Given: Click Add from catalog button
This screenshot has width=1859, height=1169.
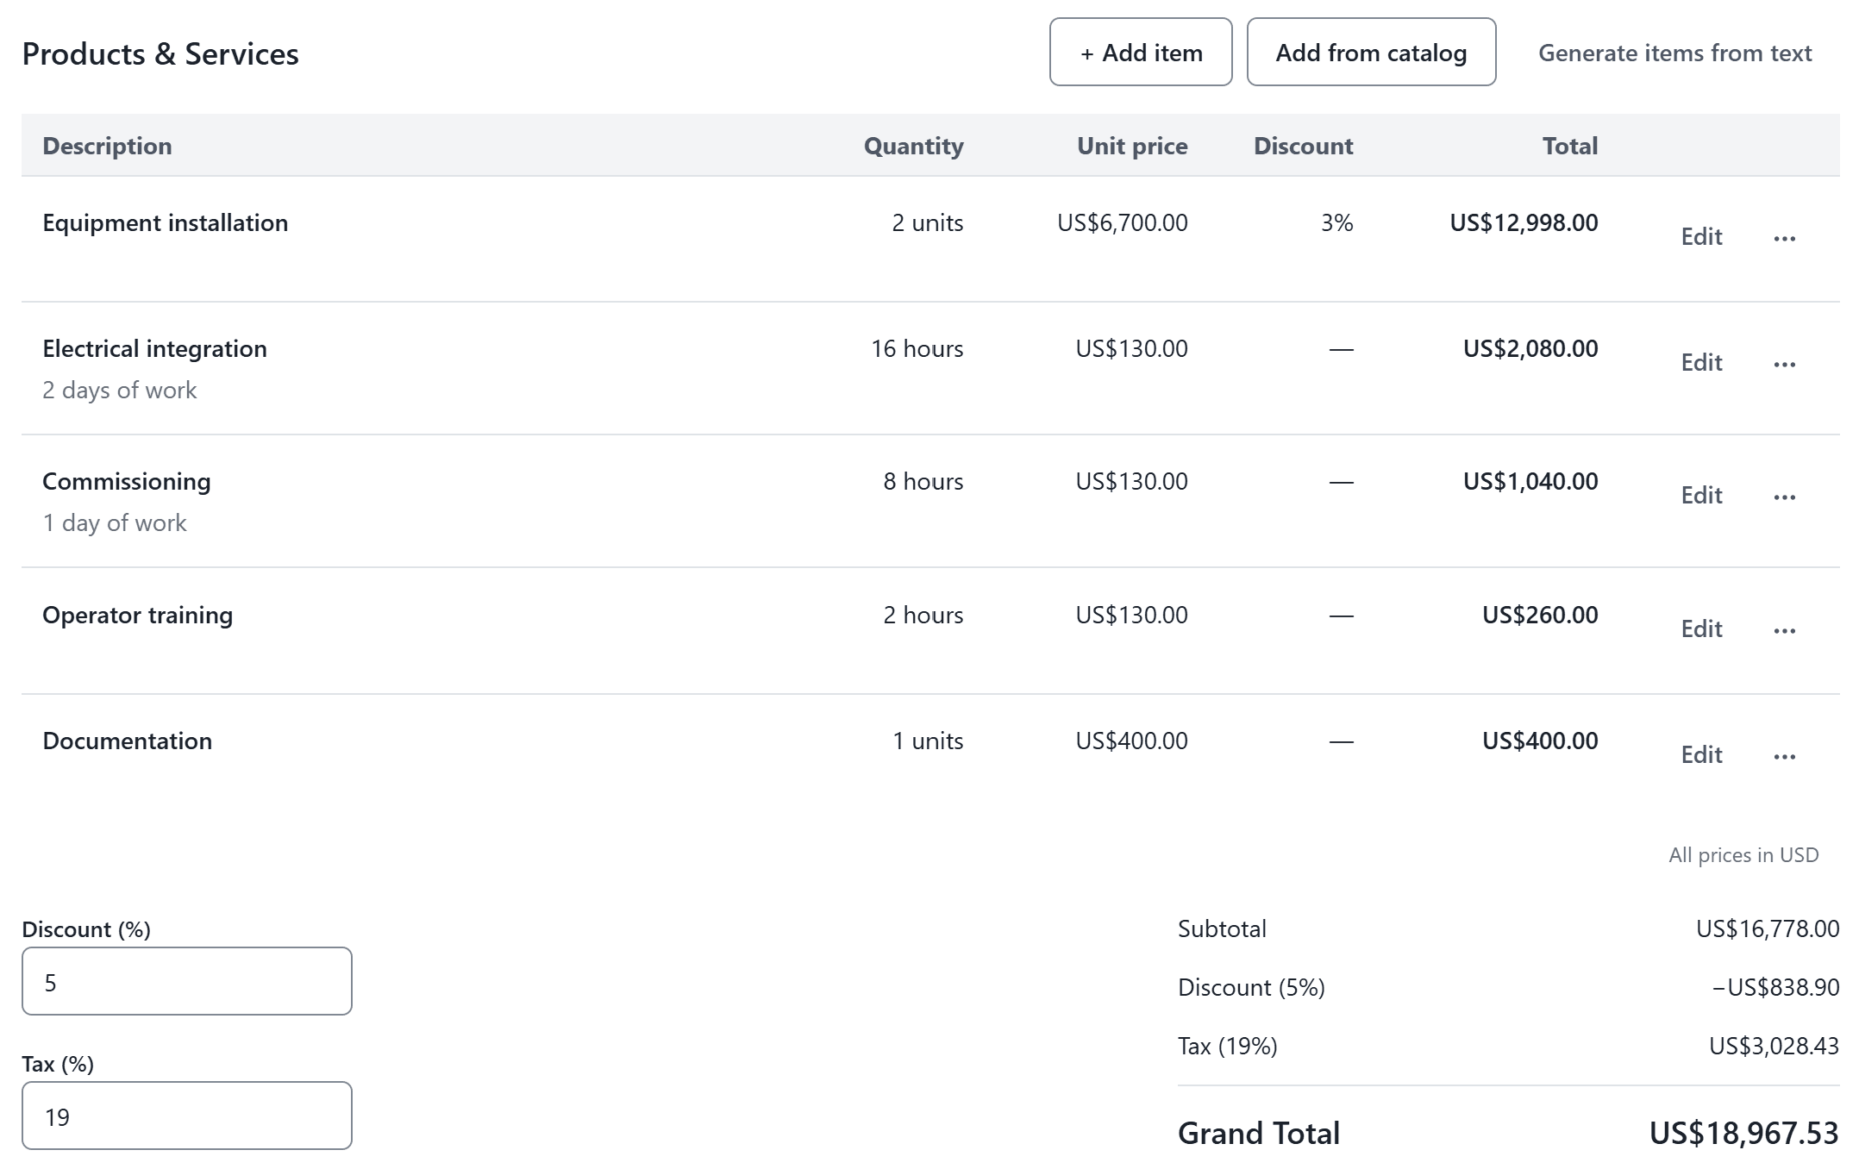Looking at the screenshot, I should coord(1371,53).
